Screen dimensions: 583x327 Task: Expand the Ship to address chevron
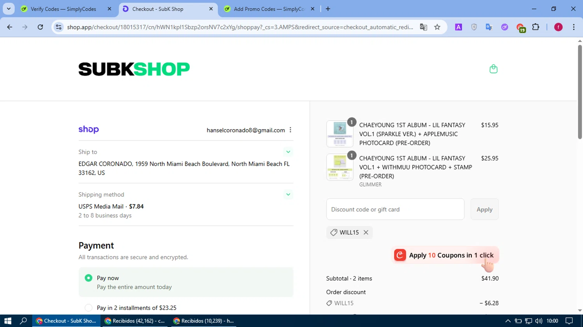tap(288, 152)
